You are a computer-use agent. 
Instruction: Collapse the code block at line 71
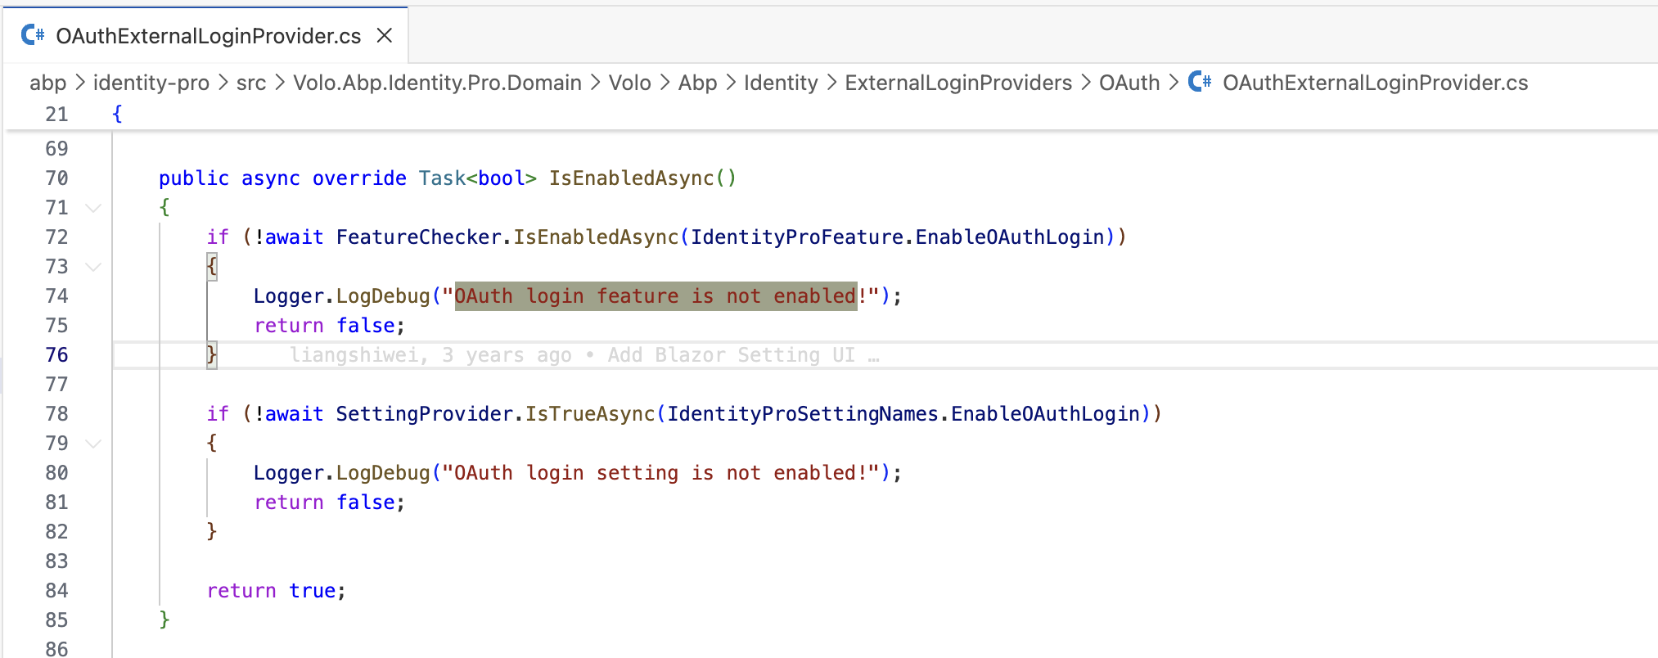point(94,208)
